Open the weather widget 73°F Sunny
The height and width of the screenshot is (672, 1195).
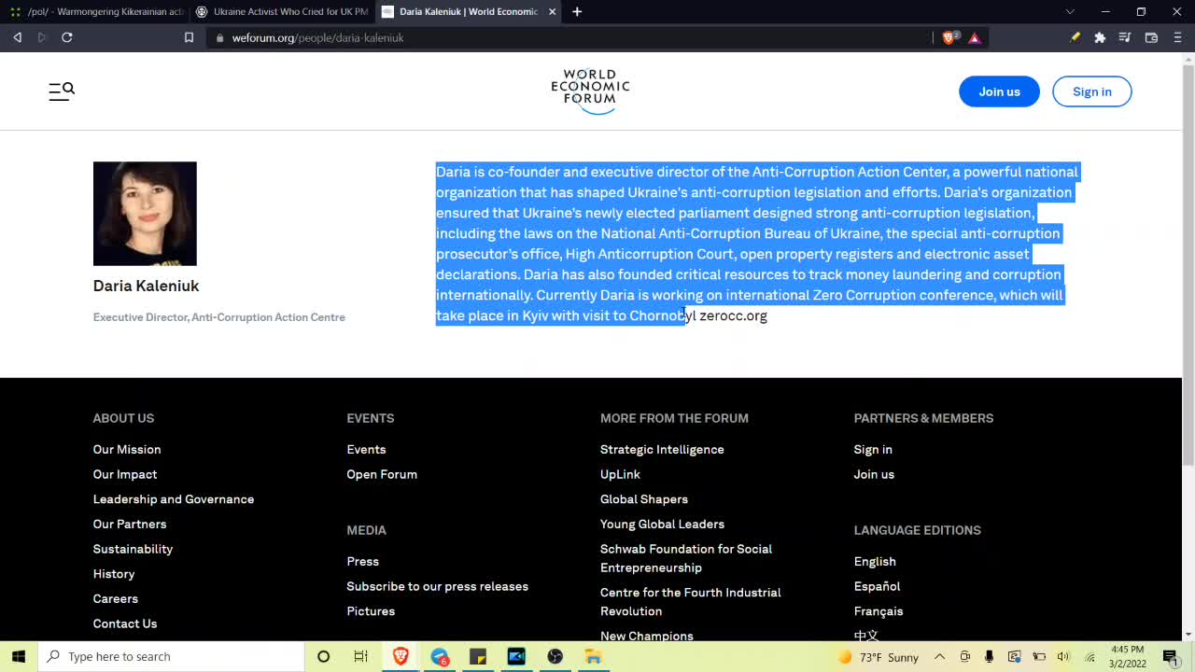click(878, 657)
